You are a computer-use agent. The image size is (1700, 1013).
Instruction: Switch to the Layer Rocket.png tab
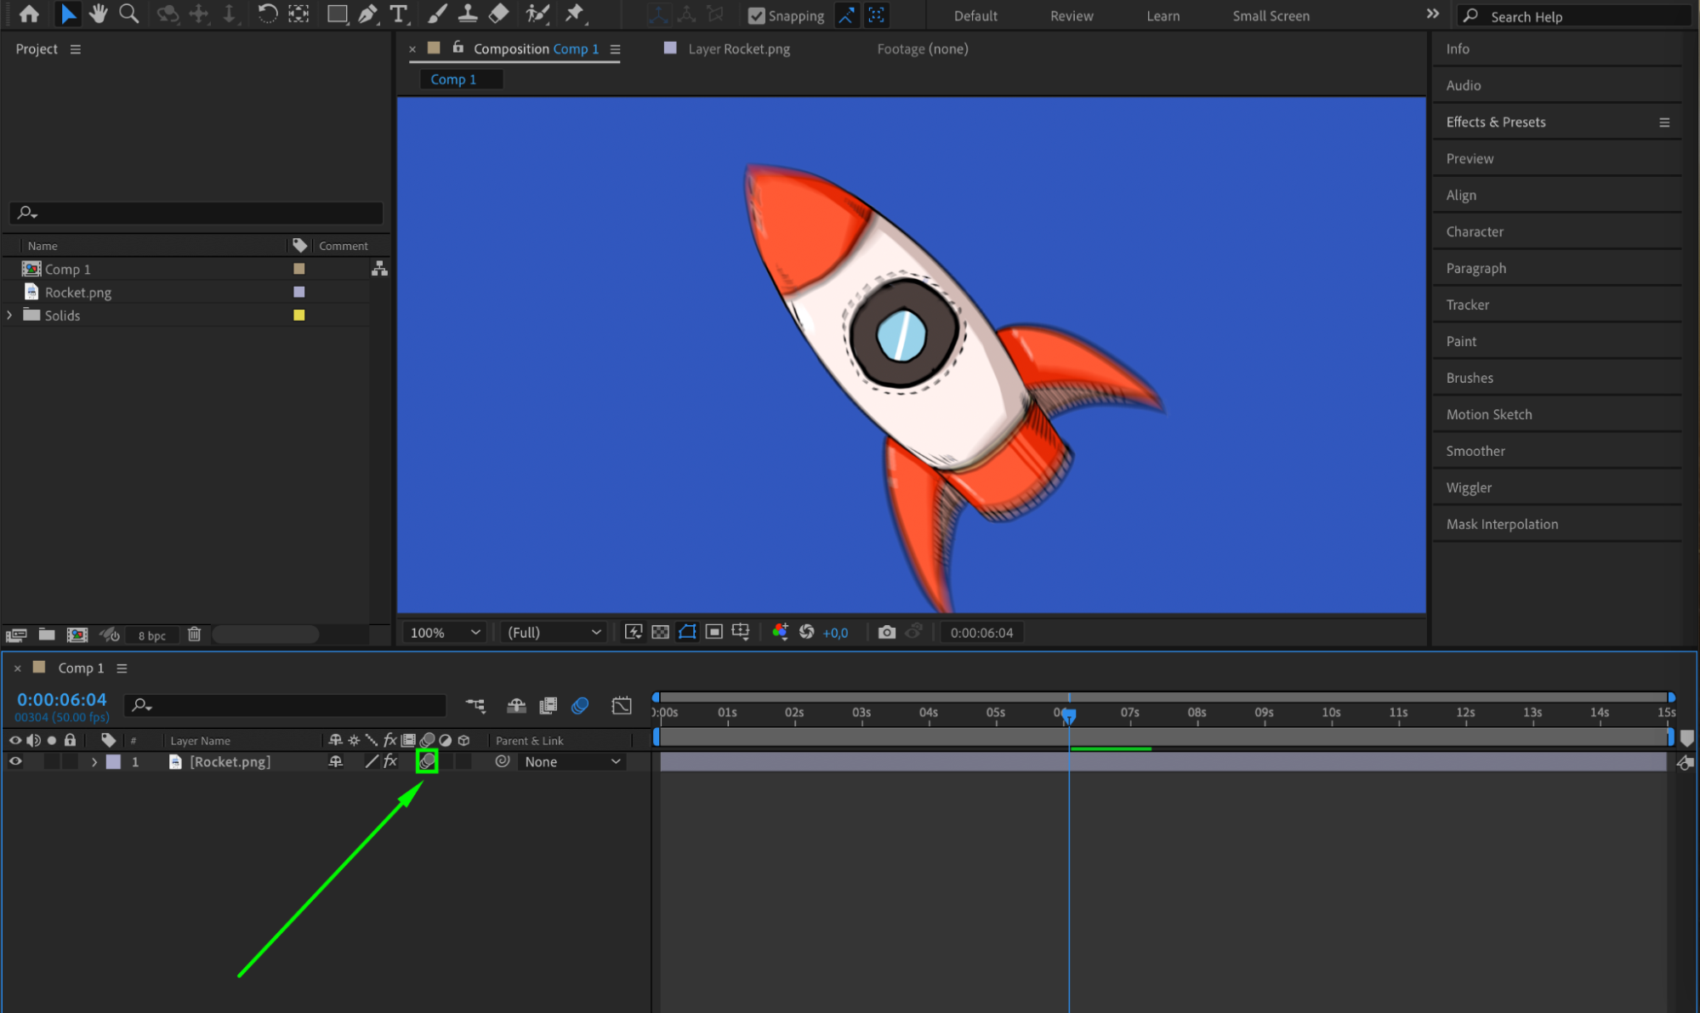[738, 48]
